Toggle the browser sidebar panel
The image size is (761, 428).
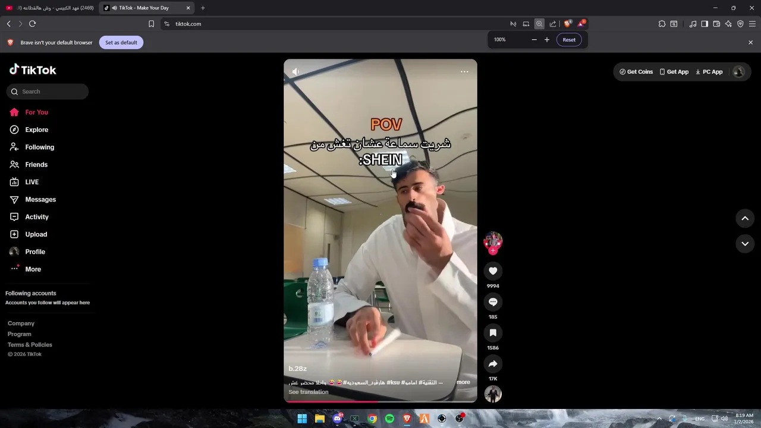(x=705, y=24)
